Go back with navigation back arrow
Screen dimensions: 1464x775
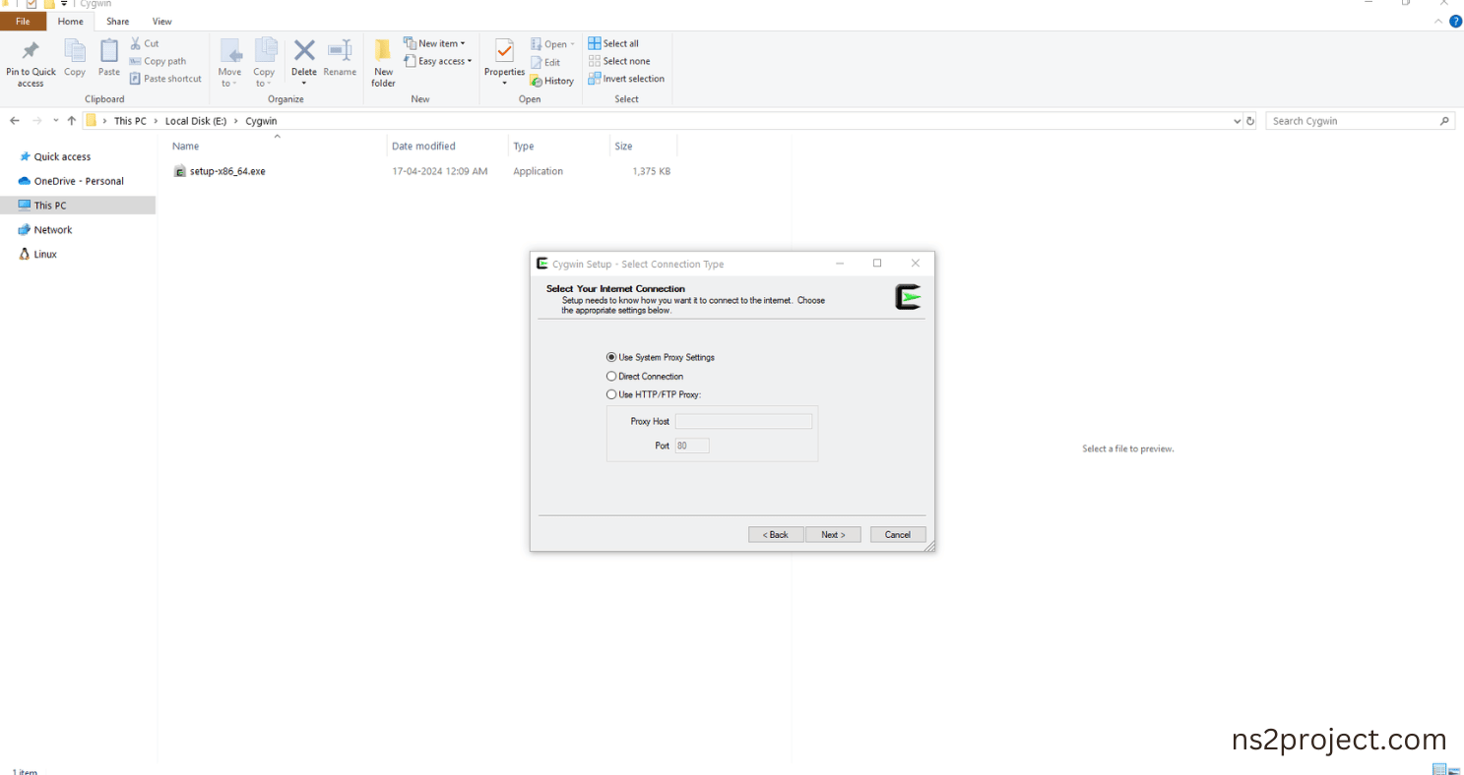pyautogui.click(x=15, y=121)
